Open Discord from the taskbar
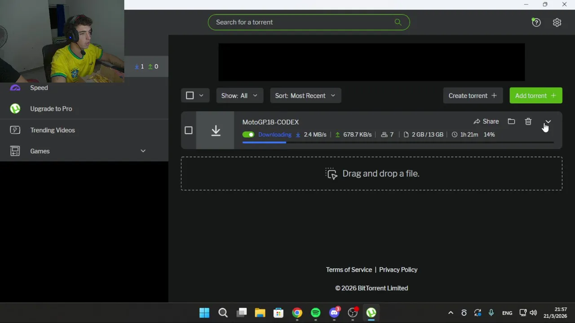The width and height of the screenshot is (575, 323). (x=334, y=313)
